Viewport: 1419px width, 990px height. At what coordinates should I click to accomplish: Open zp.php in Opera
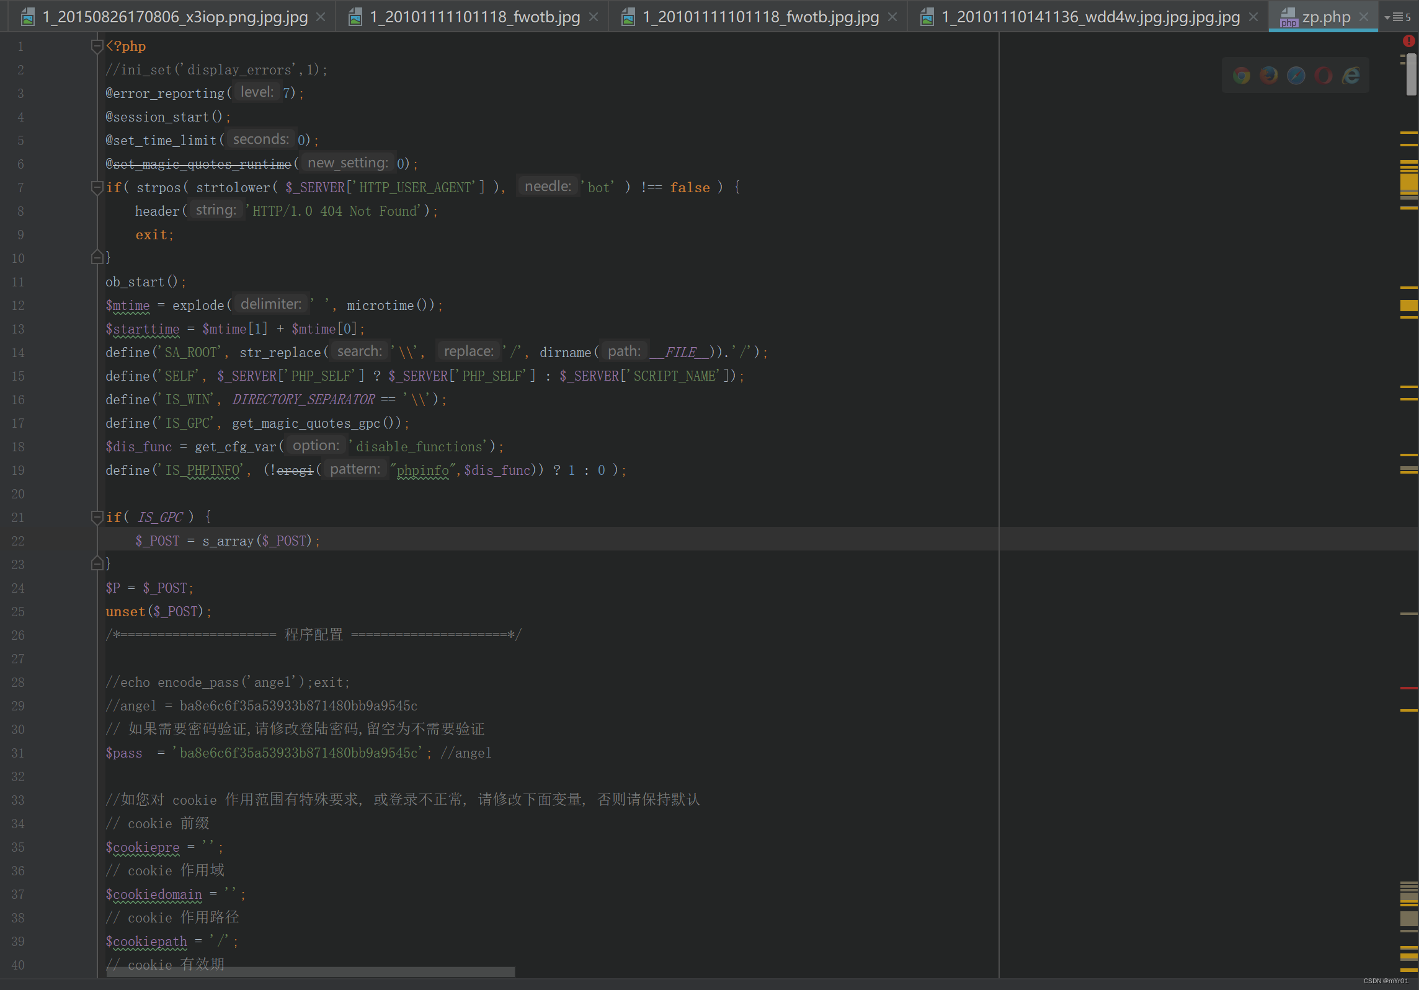coord(1323,76)
